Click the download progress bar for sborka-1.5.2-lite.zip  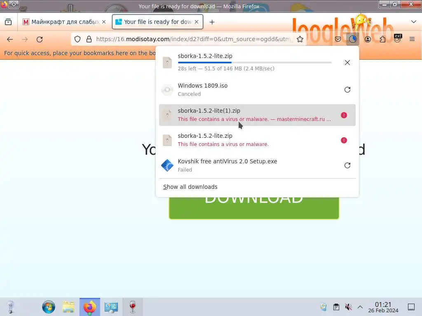point(255,63)
